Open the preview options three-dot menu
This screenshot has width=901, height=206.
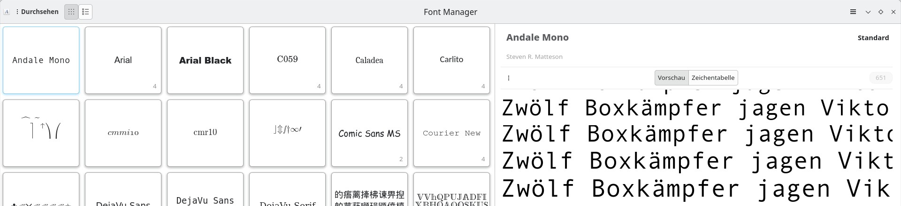pyautogui.click(x=509, y=78)
